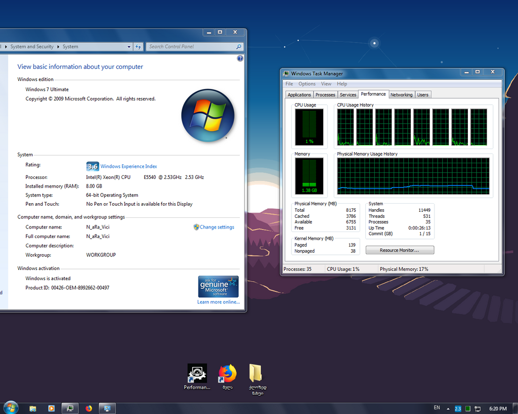Click the 3.6 rating badge
The image size is (518, 414).
pos(93,166)
